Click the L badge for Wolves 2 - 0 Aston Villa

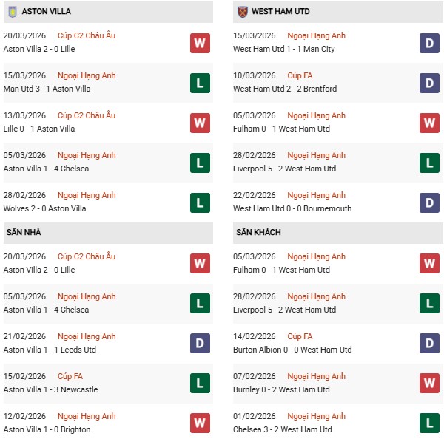tap(200, 203)
